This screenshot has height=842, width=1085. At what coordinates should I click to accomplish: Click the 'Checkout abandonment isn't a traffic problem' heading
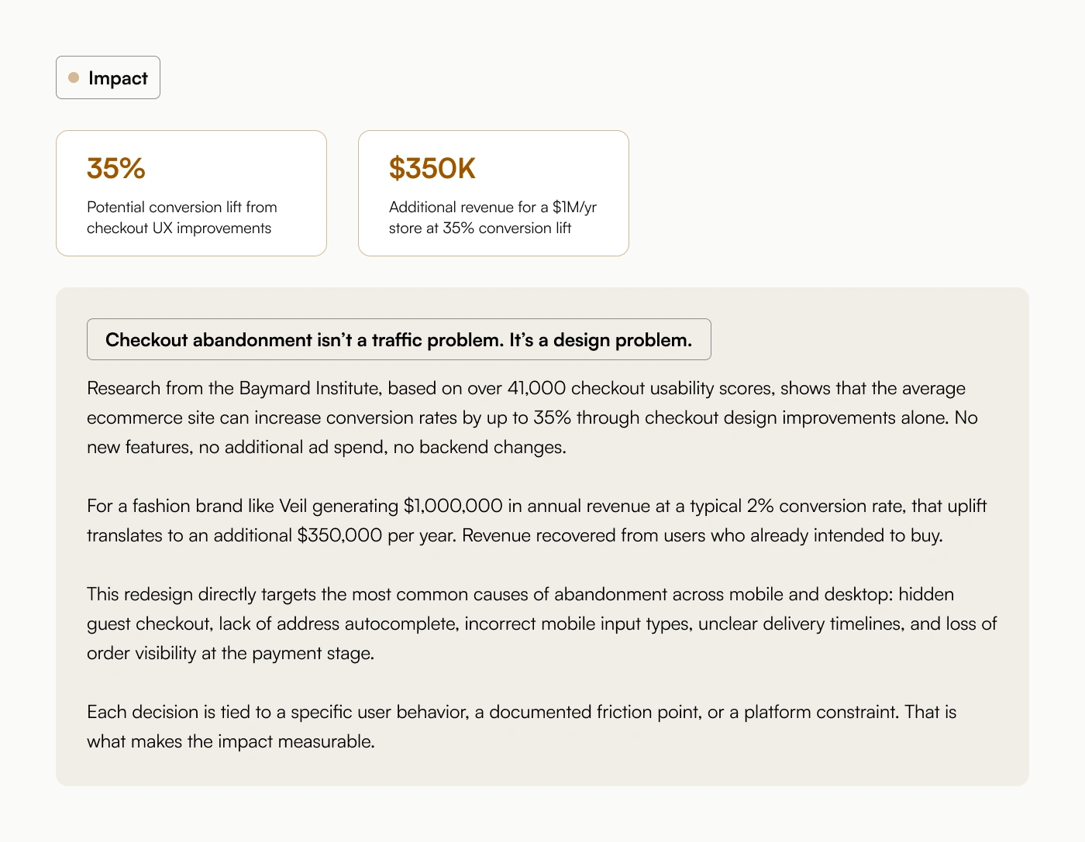pyautogui.click(x=399, y=339)
